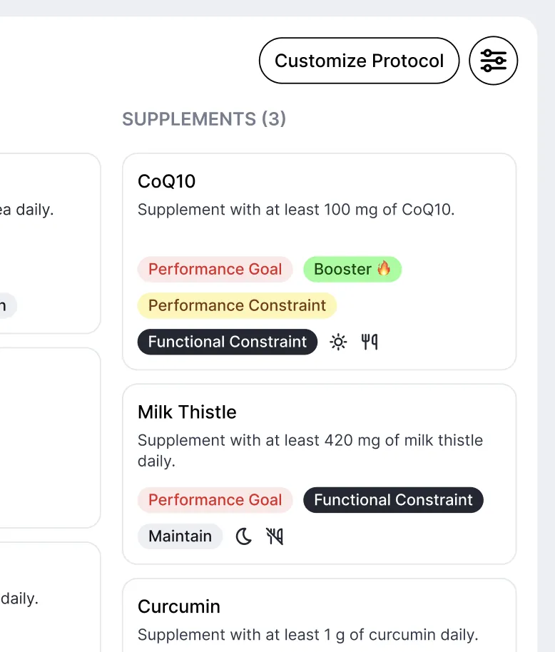Click the Customize Protocol button
Screen dimensions: 555x652
point(360,61)
